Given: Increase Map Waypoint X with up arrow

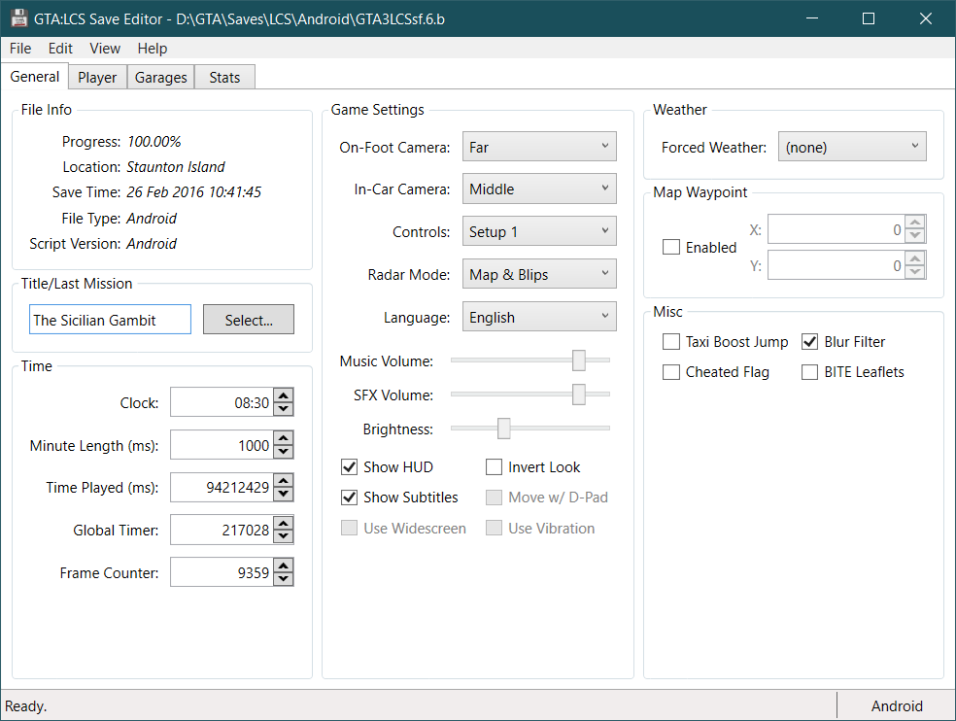Looking at the screenshot, I should [x=915, y=223].
